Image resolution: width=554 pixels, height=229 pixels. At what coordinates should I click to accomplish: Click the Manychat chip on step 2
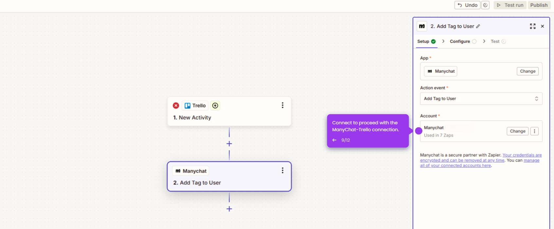pyautogui.click(x=191, y=171)
